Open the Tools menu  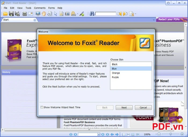click(28, 8)
